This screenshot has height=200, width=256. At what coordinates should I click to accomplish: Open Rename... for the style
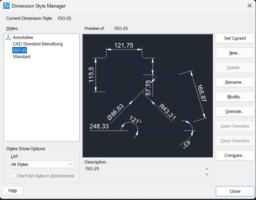click(x=235, y=82)
